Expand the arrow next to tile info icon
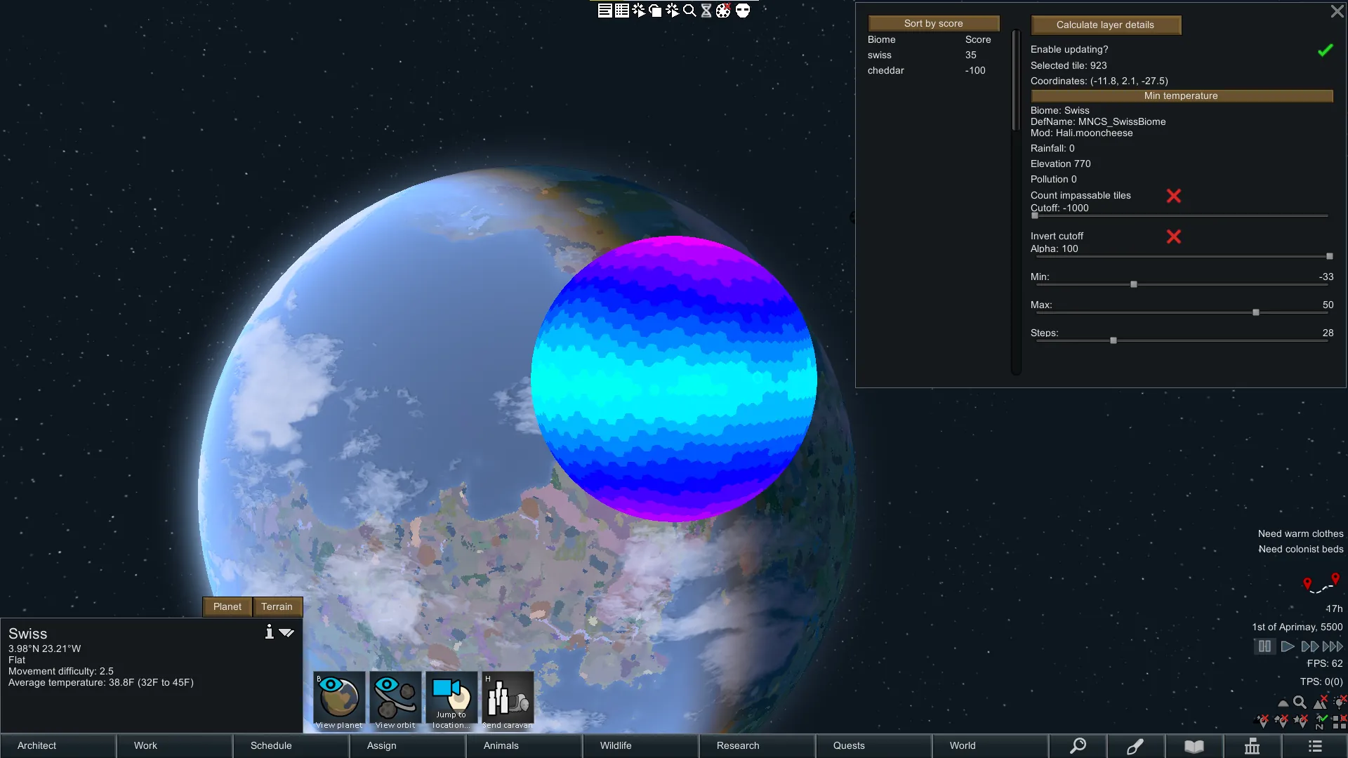The image size is (1348, 758). coord(286,632)
